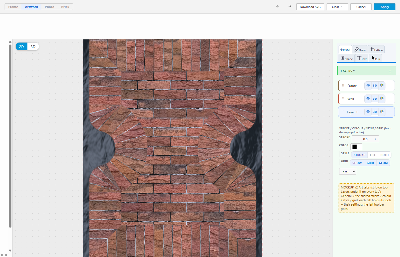The width and height of the screenshot is (400, 257).
Task: Switch to the Brick tab
Action: (x=65, y=7)
